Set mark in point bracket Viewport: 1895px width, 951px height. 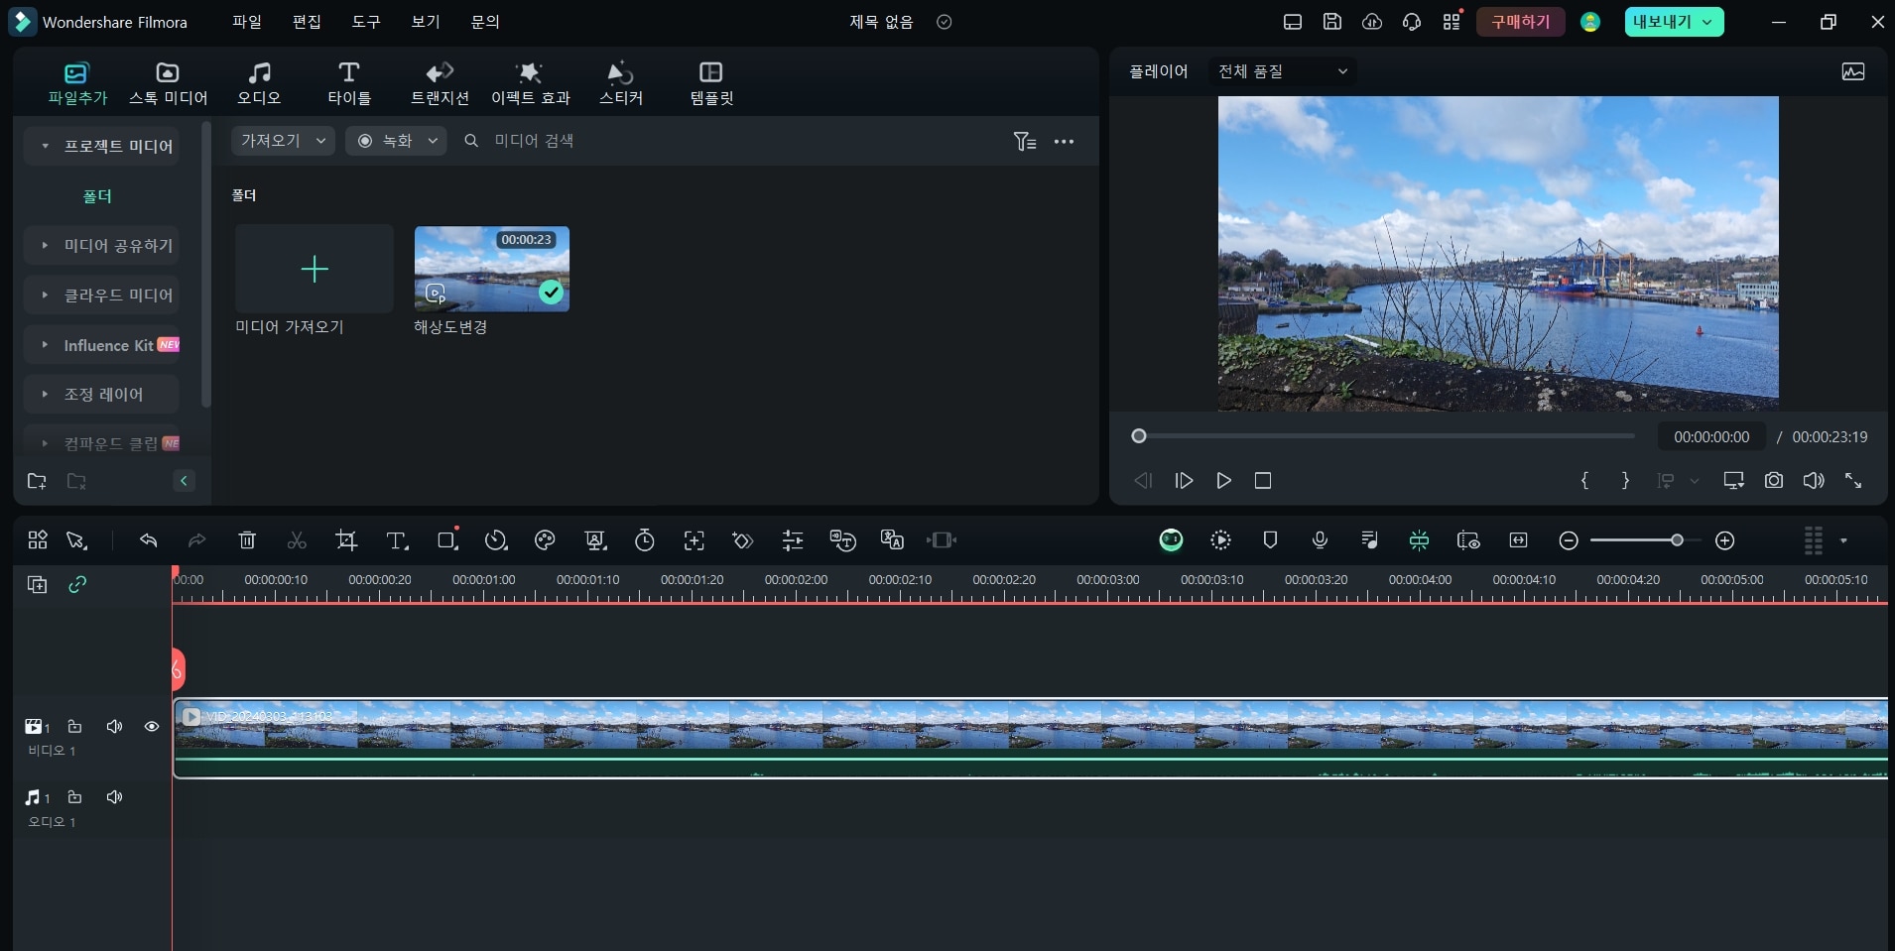point(1584,481)
